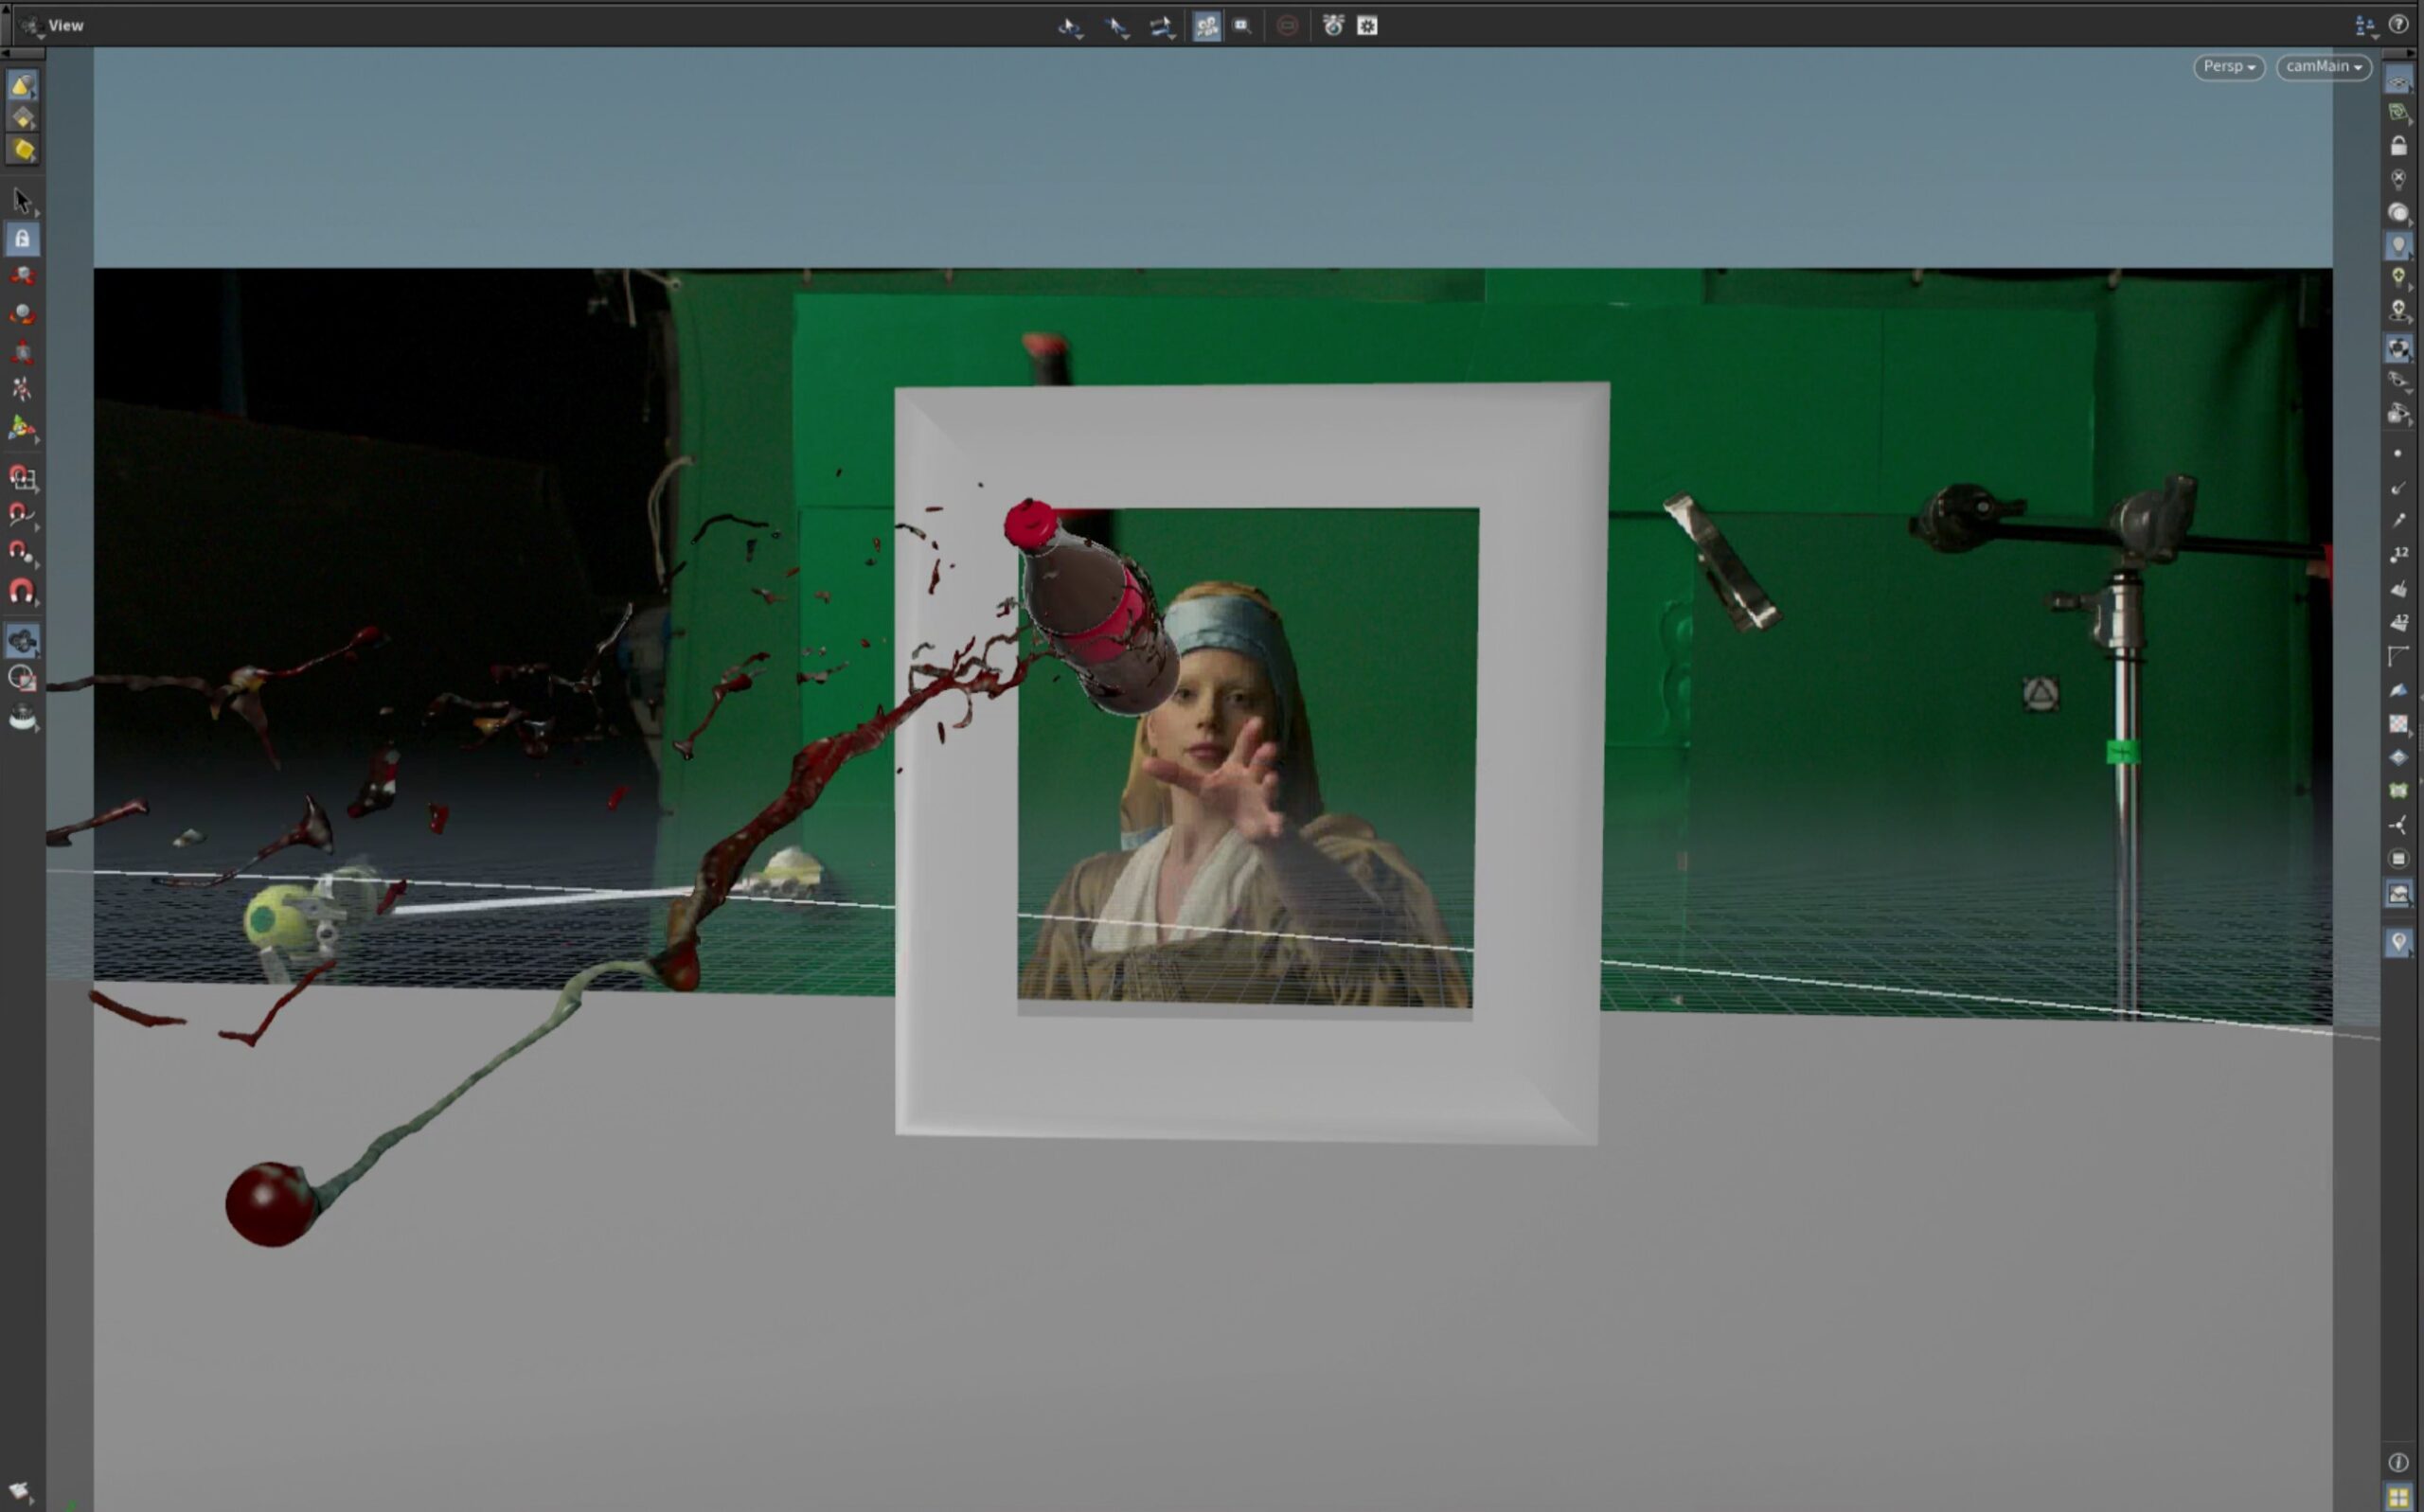Click the highlighted map pin icon in right toolbar

click(2398, 942)
